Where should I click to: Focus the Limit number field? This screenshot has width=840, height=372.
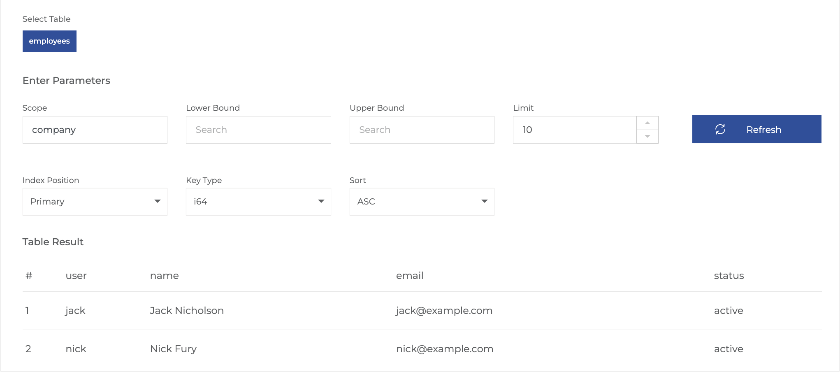(575, 130)
